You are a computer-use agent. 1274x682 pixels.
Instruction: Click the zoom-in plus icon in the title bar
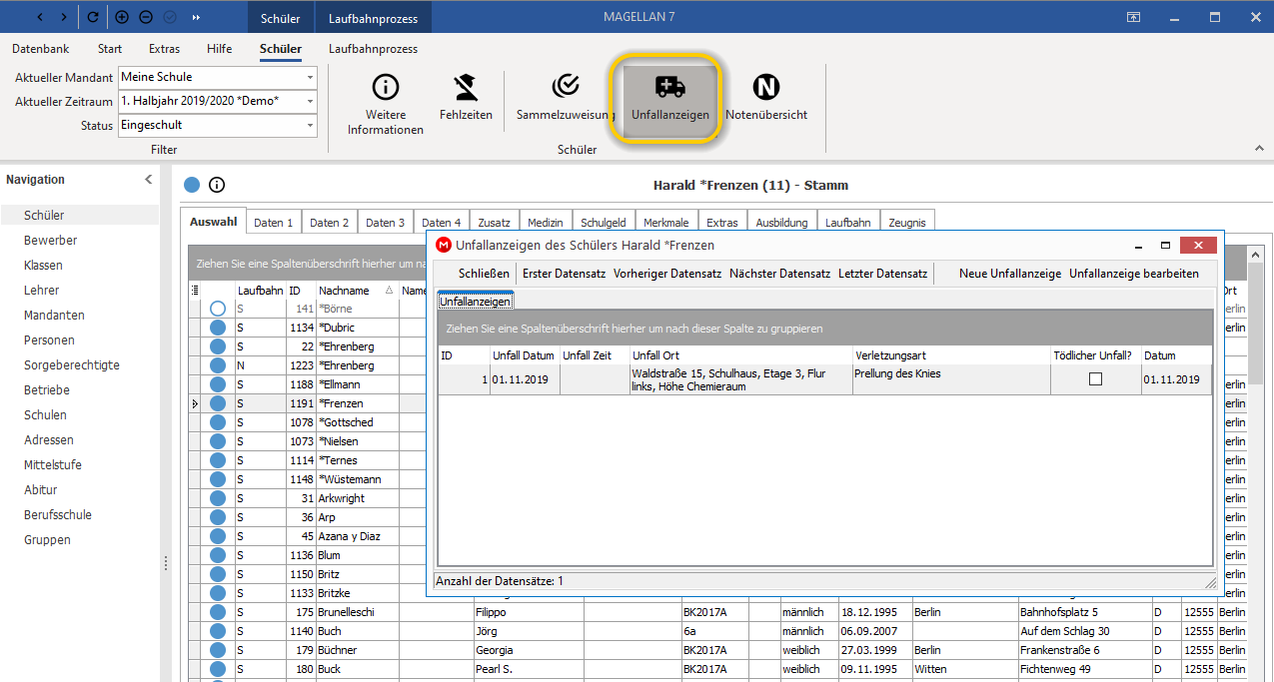pyautogui.click(x=122, y=17)
